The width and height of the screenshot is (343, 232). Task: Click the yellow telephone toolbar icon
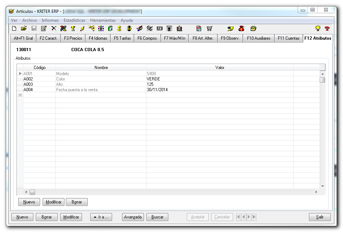click(x=253, y=28)
